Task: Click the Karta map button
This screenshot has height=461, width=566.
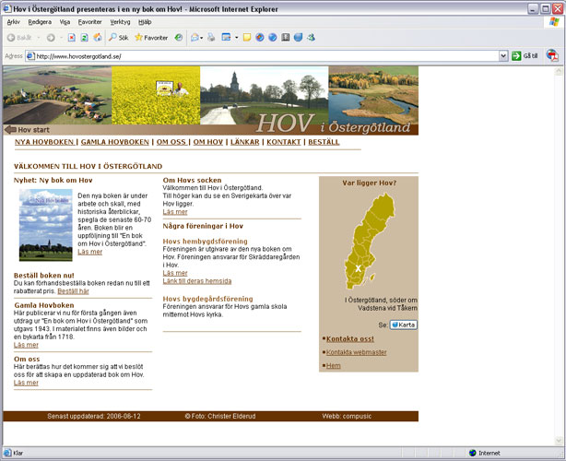Action: (403, 325)
